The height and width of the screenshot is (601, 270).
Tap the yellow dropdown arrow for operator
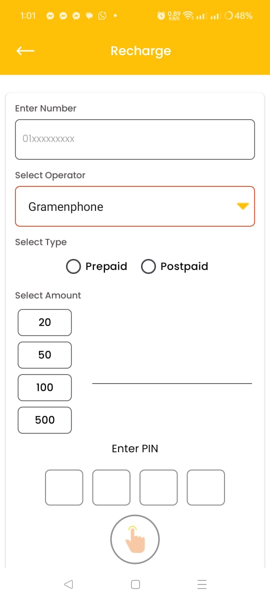pyautogui.click(x=243, y=206)
